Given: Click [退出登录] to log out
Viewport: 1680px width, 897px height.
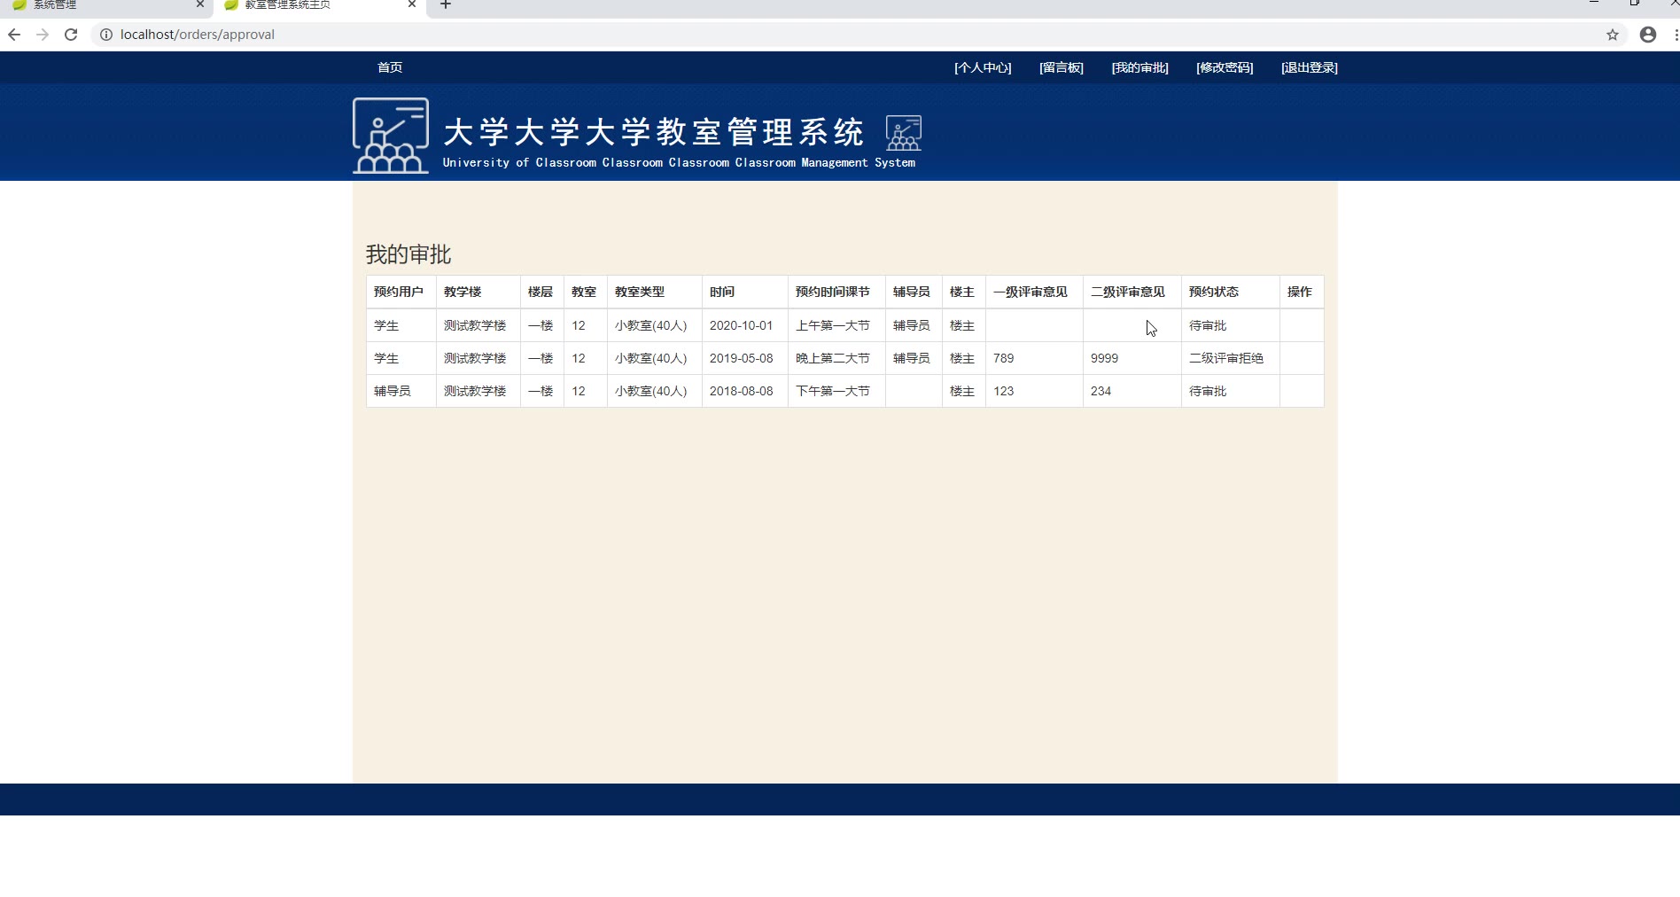Looking at the screenshot, I should pyautogui.click(x=1310, y=67).
